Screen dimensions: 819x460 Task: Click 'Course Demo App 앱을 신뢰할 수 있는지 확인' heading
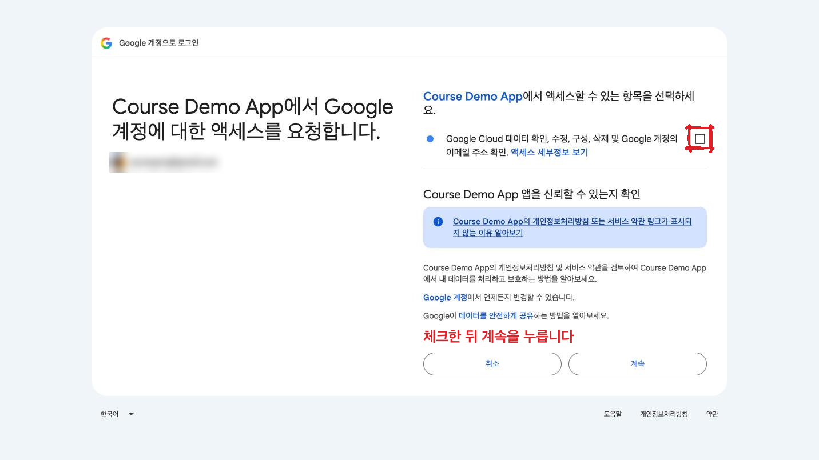pyautogui.click(x=532, y=194)
